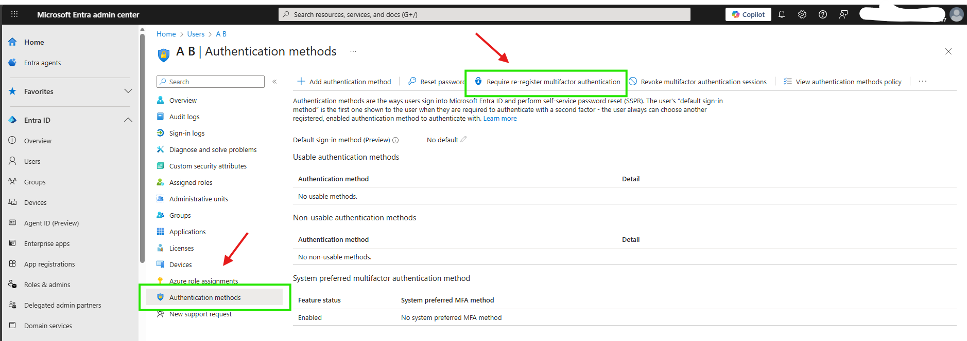Open New support request
The width and height of the screenshot is (967, 341).
pos(200,314)
